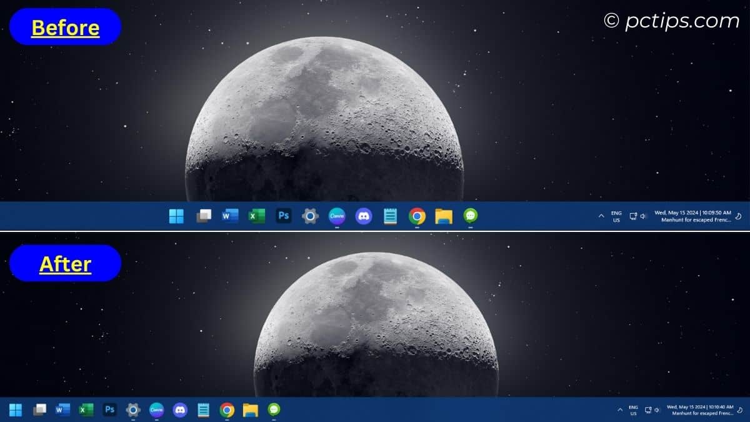Open Photoshop in the Before taskbar
This screenshot has height=422, width=750.
coord(284,216)
